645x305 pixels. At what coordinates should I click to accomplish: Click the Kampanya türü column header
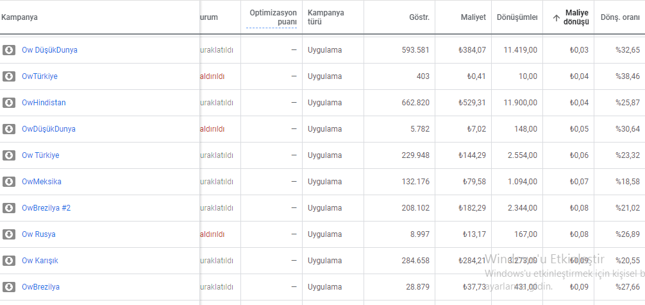click(326, 17)
